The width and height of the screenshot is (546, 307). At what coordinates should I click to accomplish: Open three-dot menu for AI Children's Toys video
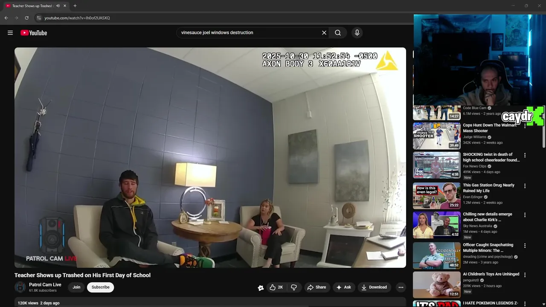(525, 275)
